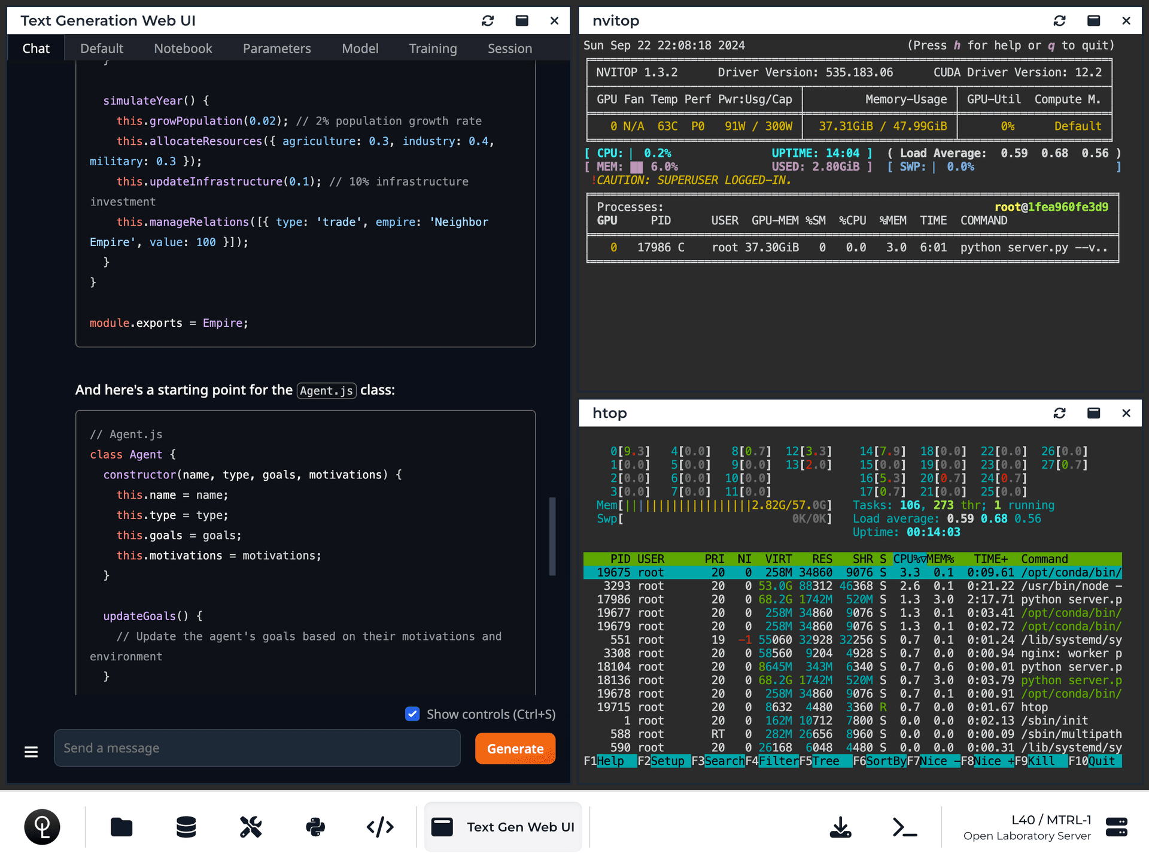The width and height of the screenshot is (1149, 862).
Task: Click F8 Nice + in htop footer
Action: pyautogui.click(x=987, y=761)
